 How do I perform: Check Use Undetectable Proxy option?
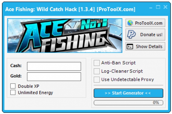[97, 80]
